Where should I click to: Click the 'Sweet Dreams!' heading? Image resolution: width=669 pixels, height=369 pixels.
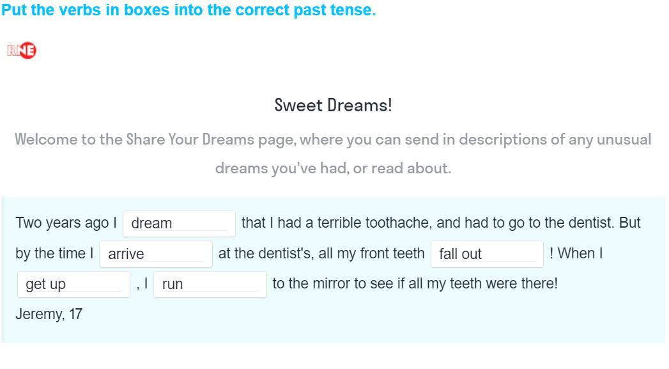333,105
